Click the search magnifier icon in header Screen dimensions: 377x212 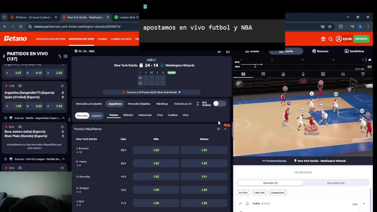(330, 39)
